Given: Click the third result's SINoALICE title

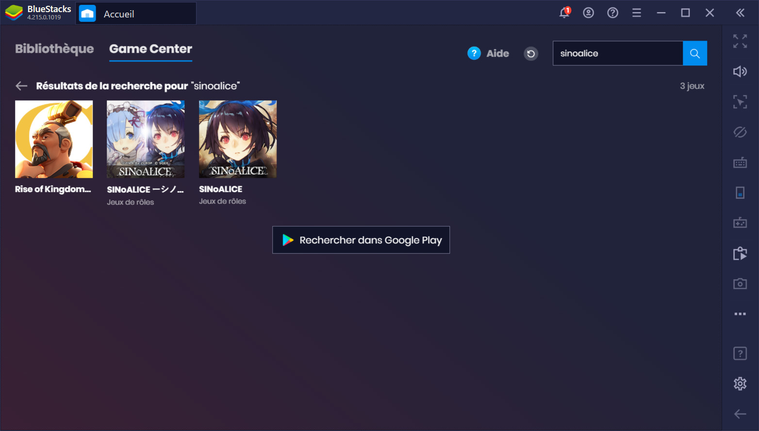Looking at the screenshot, I should [220, 189].
